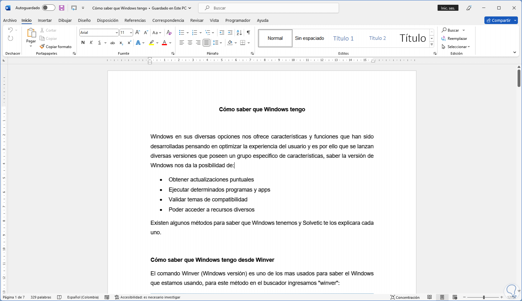Decrease the paragraph indent
The height and width of the screenshot is (301, 522).
click(x=222, y=33)
